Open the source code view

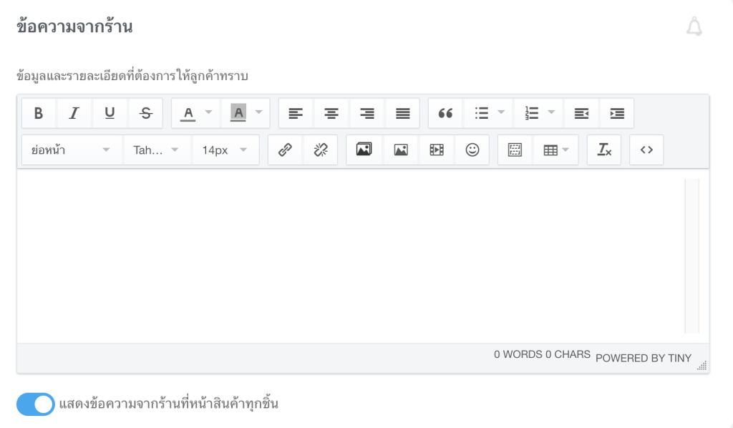(646, 150)
